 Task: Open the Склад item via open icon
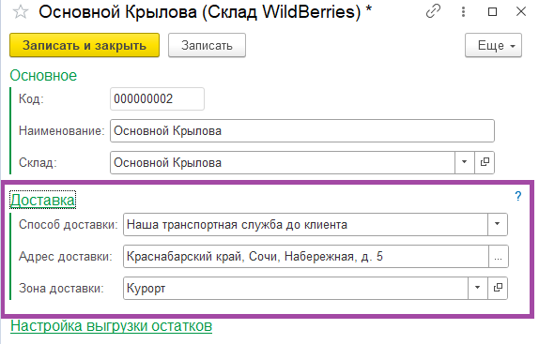[x=485, y=162]
